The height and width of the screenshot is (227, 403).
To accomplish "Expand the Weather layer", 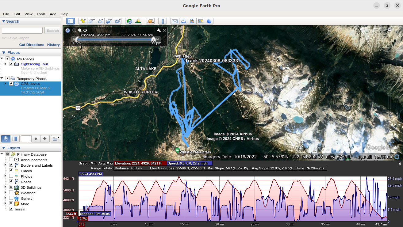I will click(x=5, y=193).
